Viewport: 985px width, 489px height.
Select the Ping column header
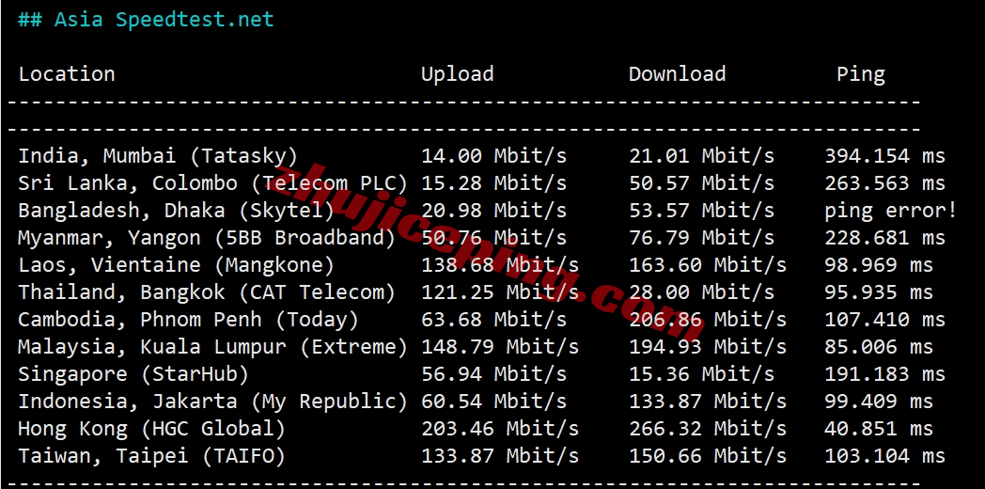[x=861, y=74]
